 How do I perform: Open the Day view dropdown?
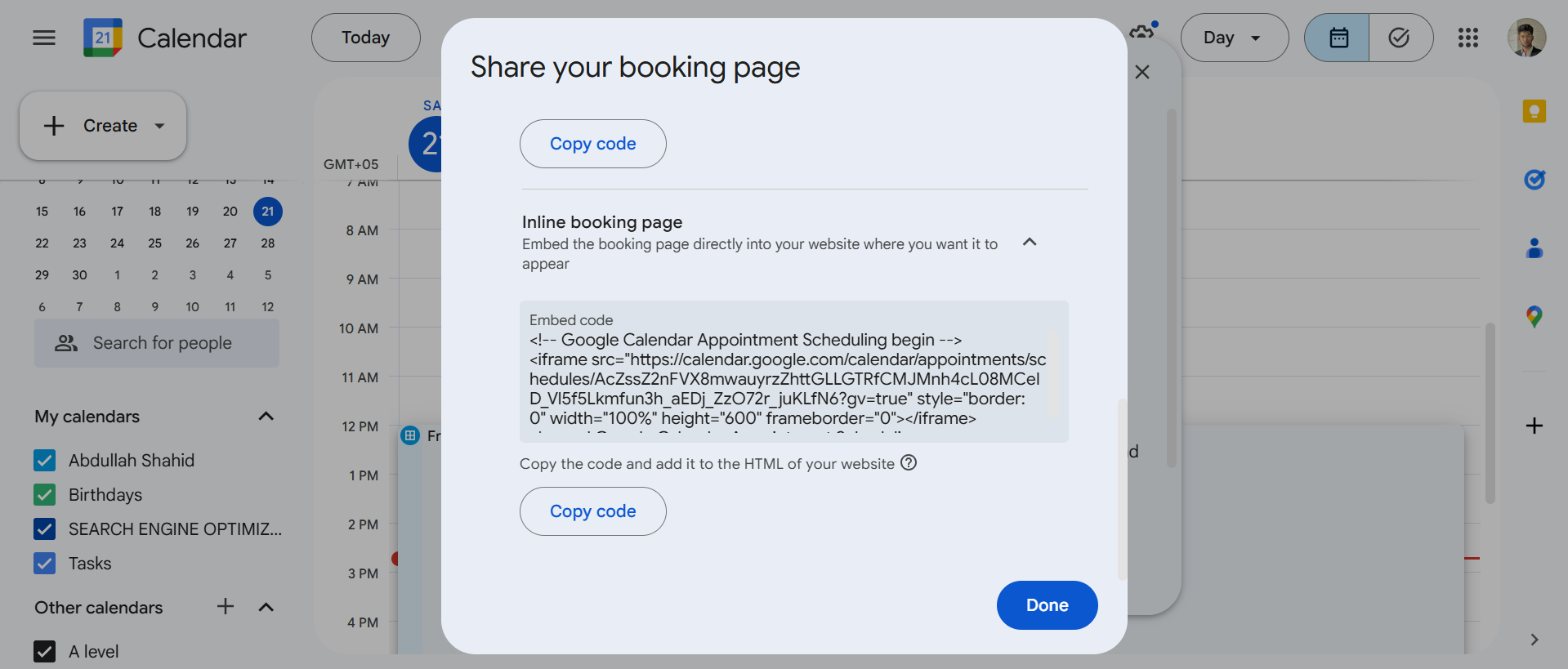pos(1234,38)
